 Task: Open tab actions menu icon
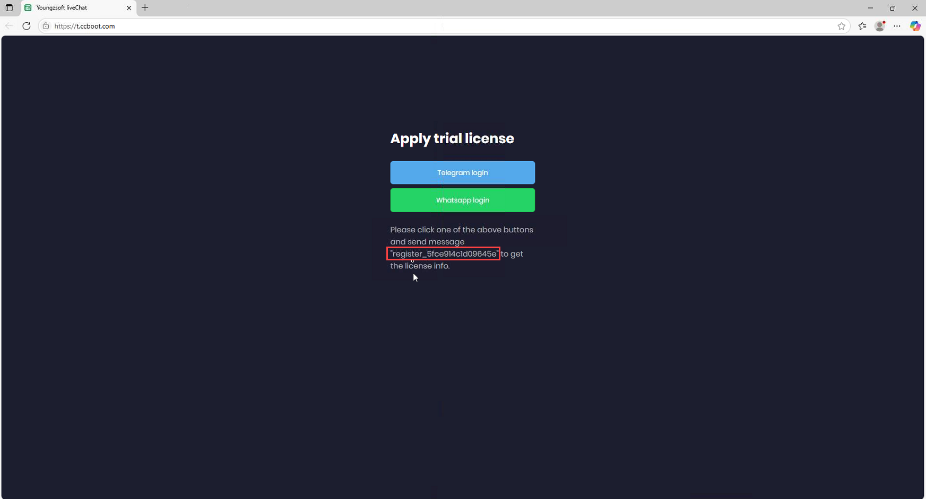[x=9, y=8]
